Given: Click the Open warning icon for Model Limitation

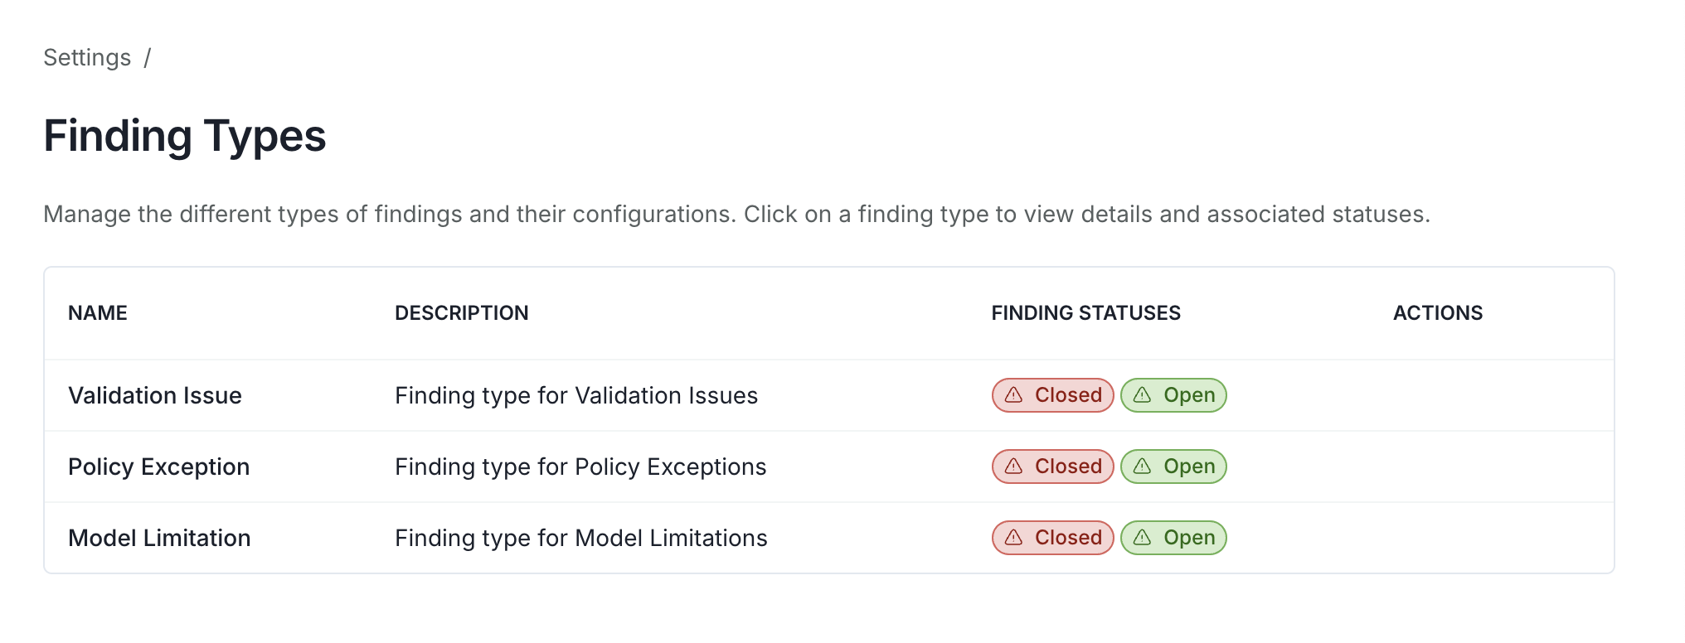Looking at the screenshot, I should (x=1142, y=538).
